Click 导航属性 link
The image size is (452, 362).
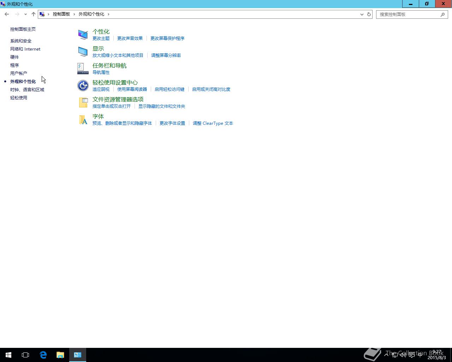[x=101, y=72]
